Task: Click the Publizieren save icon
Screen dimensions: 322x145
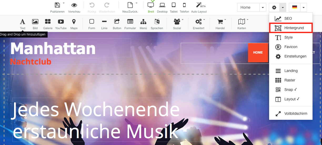Action: click(57, 5)
